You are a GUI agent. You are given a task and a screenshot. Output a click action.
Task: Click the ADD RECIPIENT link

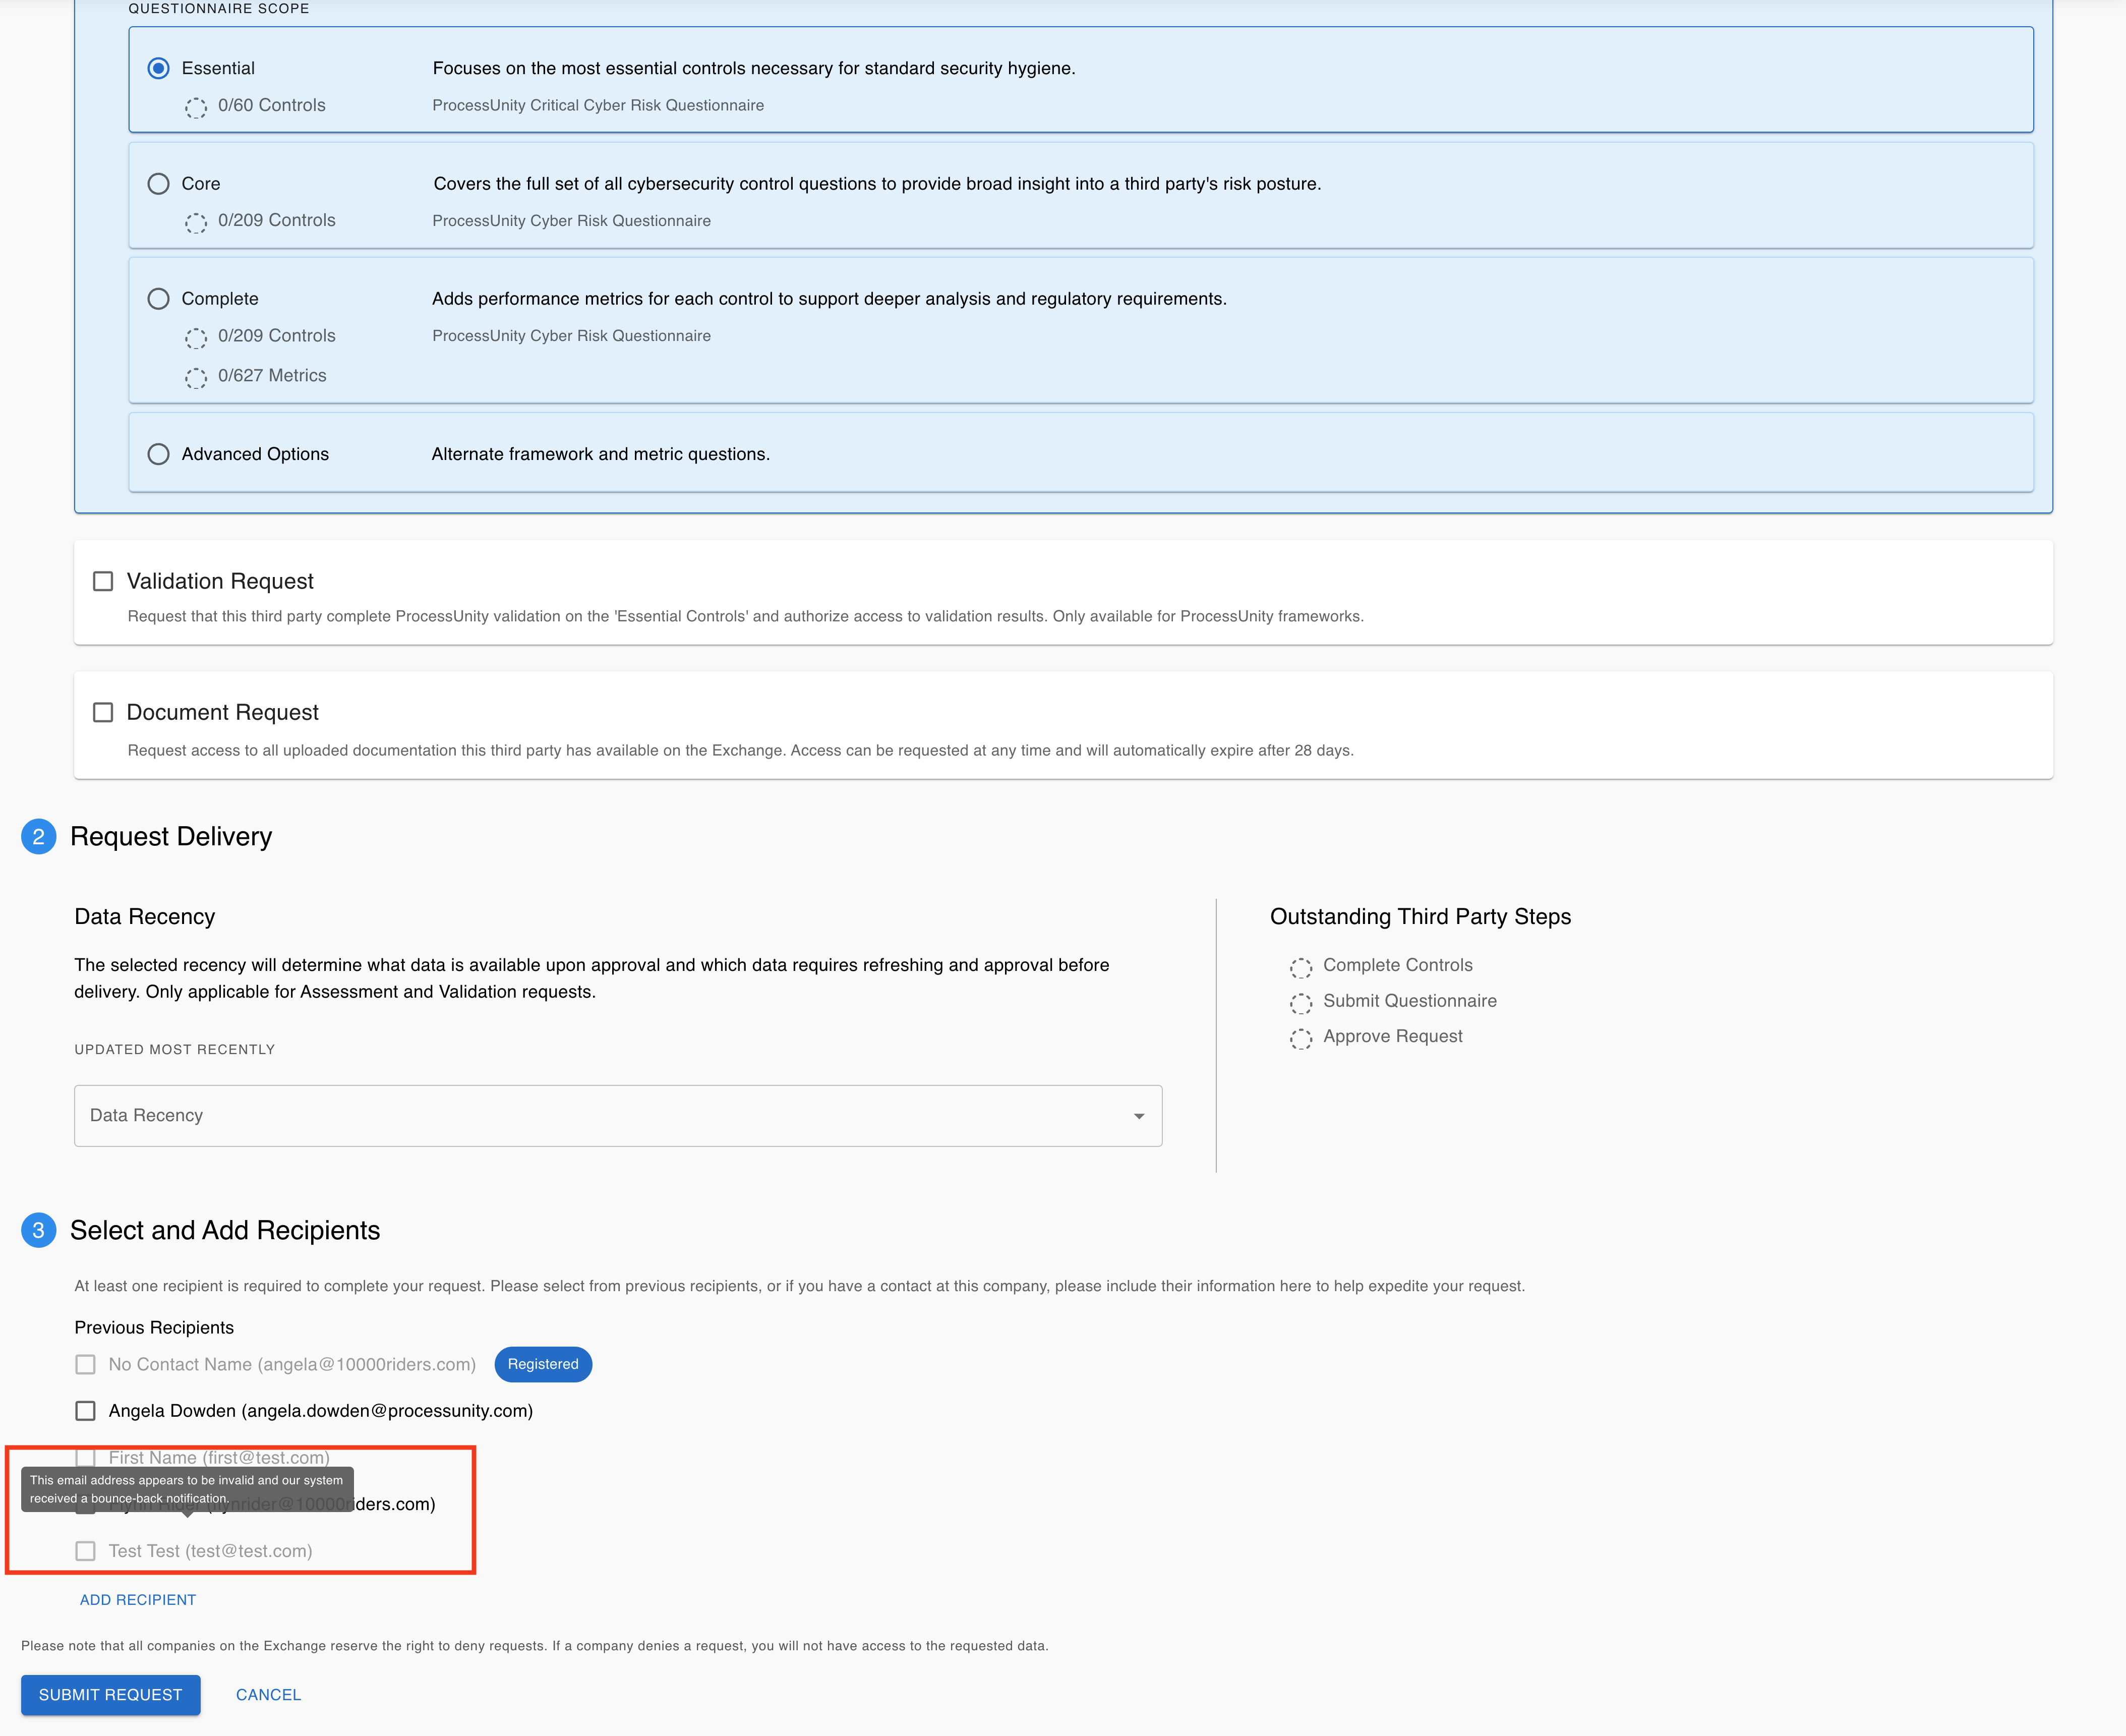coord(138,1600)
